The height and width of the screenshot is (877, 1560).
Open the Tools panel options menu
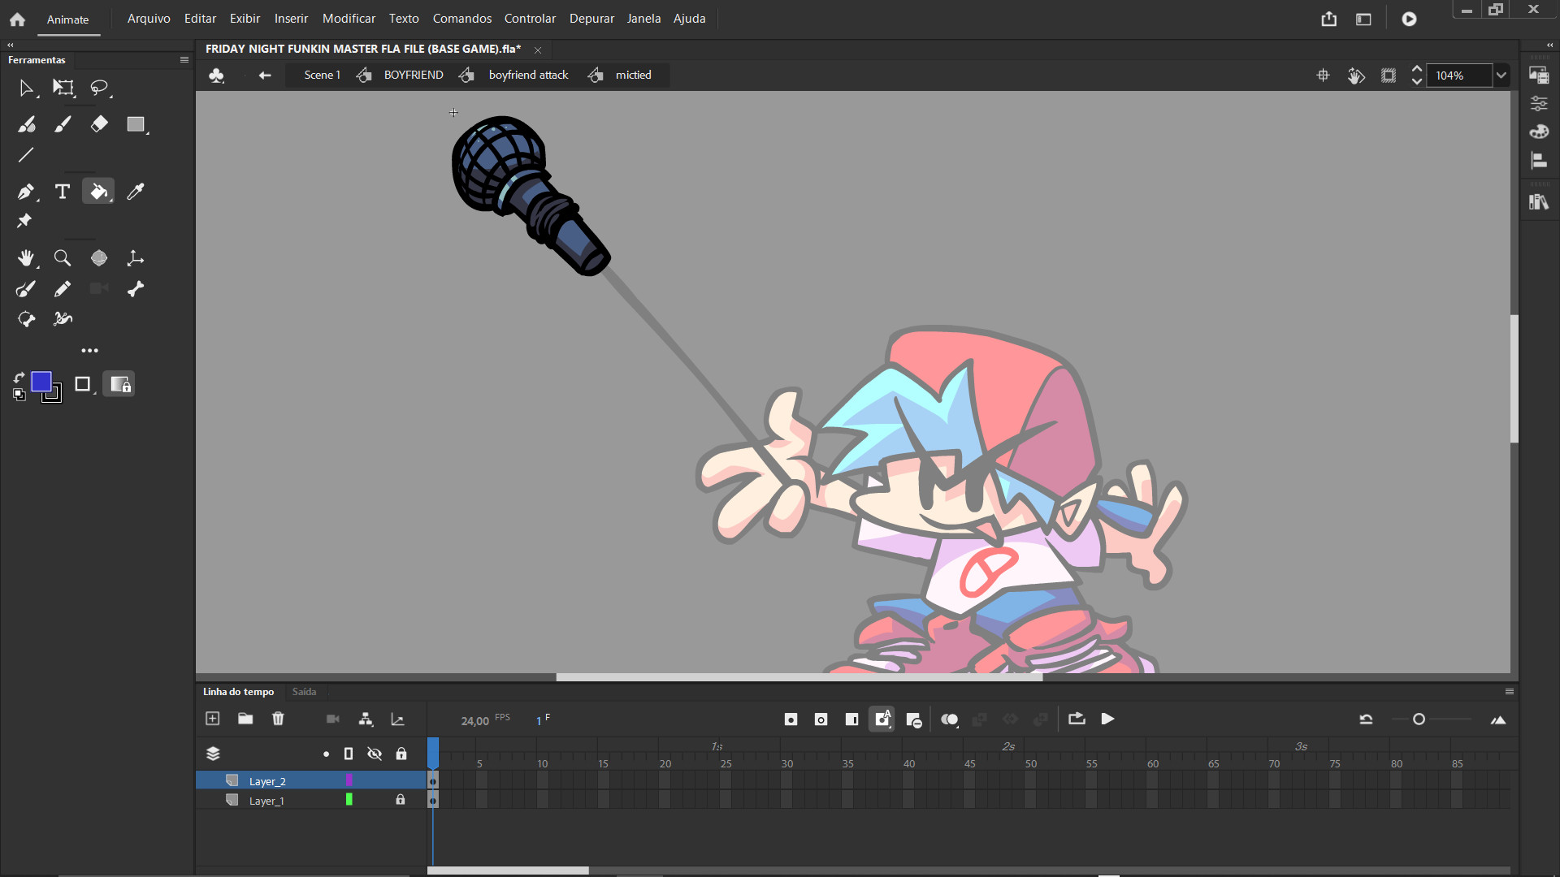pyautogui.click(x=184, y=59)
